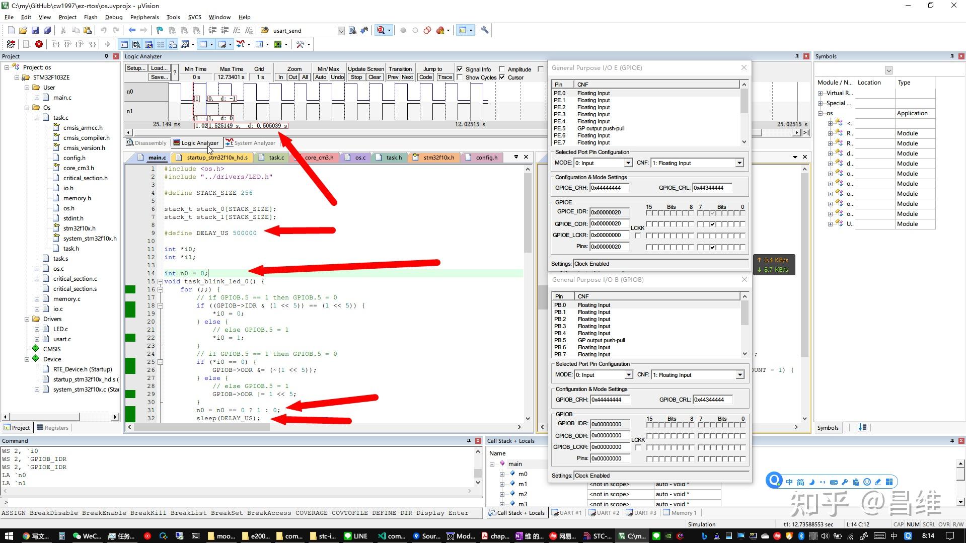The image size is (966, 543).
Task: Click the Zoom All button
Action: (x=305, y=77)
